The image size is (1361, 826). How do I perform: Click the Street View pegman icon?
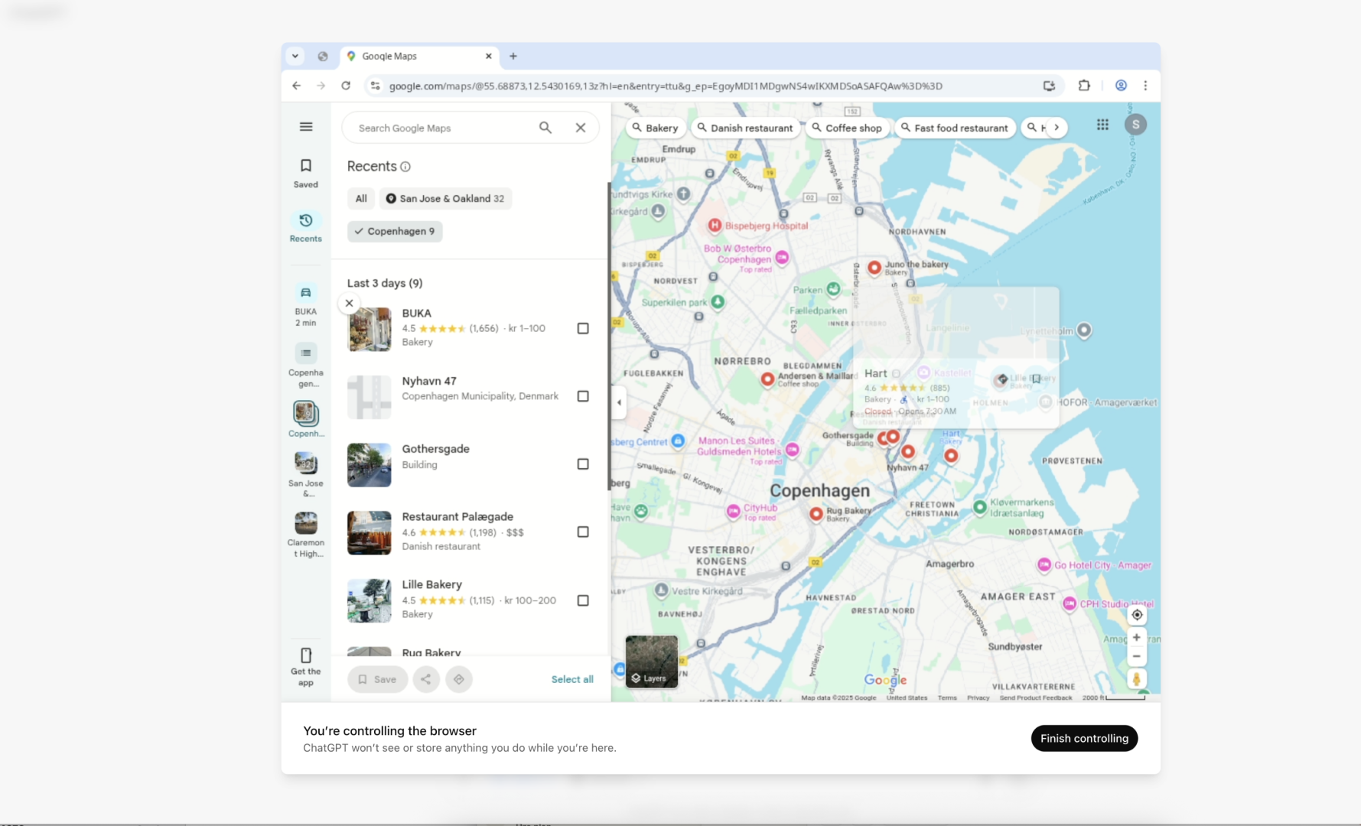tap(1137, 678)
